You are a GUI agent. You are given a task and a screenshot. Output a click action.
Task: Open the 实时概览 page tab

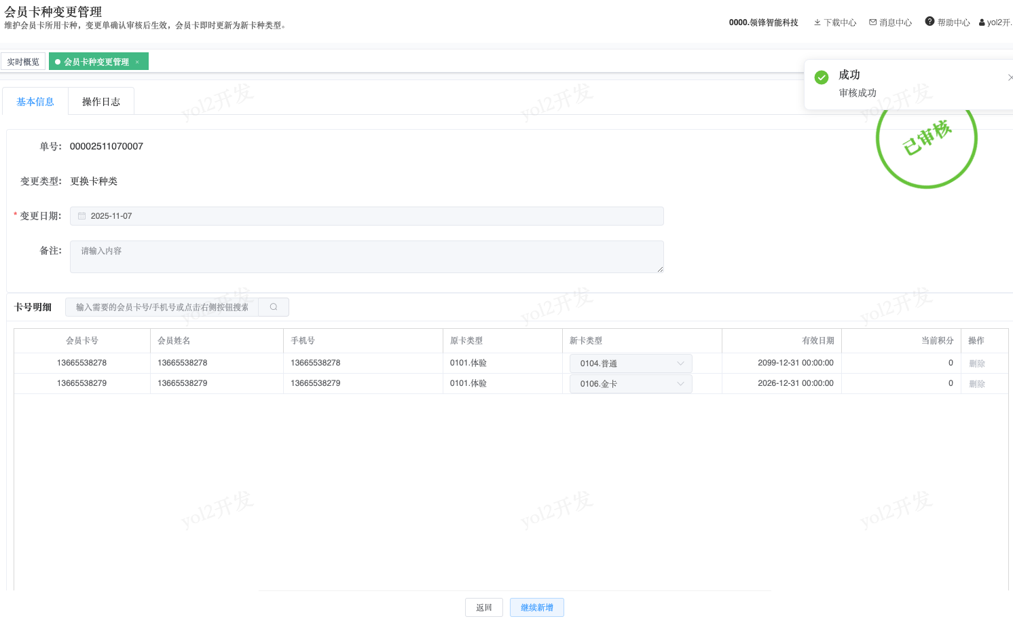tap(23, 62)
